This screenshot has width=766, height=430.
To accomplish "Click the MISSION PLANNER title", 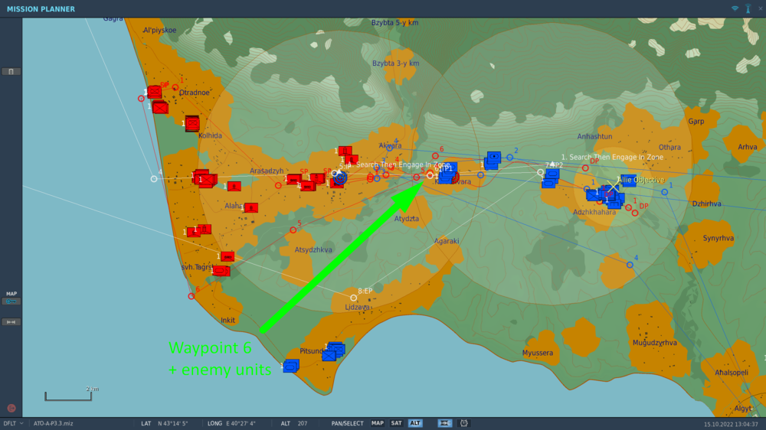I will [41, 8].
